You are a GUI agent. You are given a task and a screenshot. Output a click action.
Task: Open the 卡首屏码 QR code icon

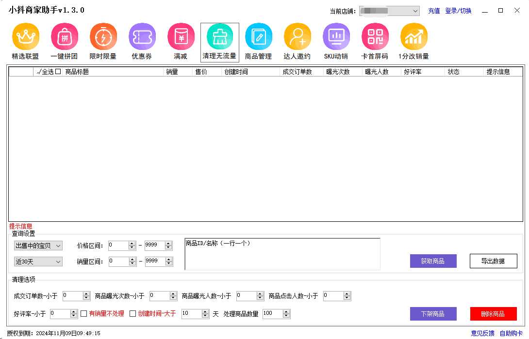tap(375, 37)
